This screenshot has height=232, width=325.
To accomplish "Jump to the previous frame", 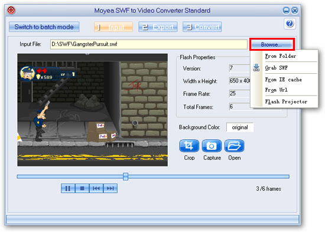I will pyautogui.click(x=96, y=188).
